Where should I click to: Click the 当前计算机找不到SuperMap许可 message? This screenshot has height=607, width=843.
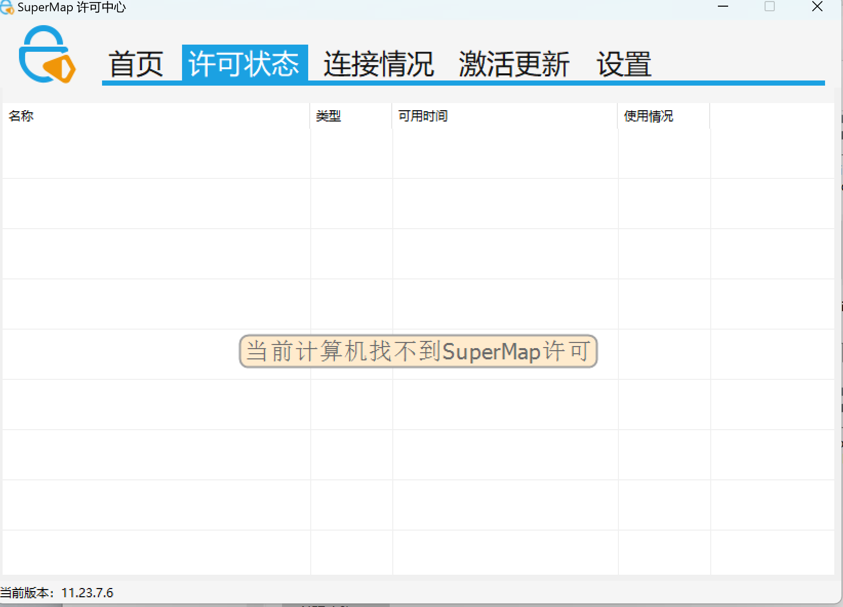point(418,352)
